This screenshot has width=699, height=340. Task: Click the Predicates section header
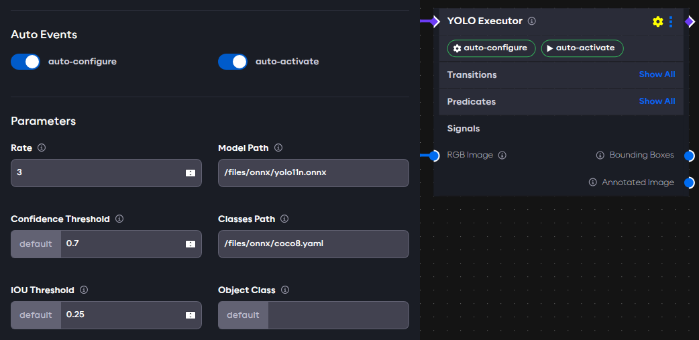[x=472, y=102]
